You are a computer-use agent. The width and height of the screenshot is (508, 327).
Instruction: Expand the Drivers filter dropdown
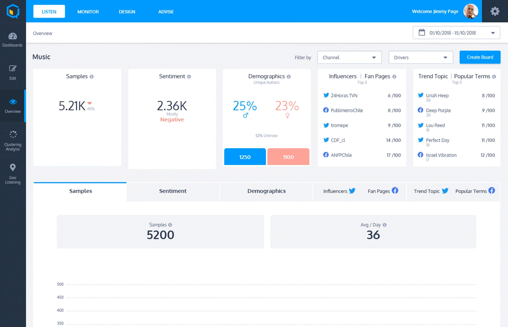point(421,57)
